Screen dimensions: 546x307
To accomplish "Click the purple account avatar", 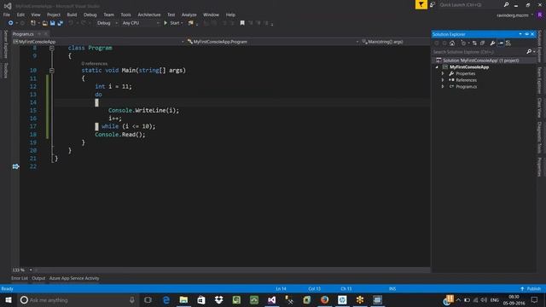I will [x=540, y=15].
